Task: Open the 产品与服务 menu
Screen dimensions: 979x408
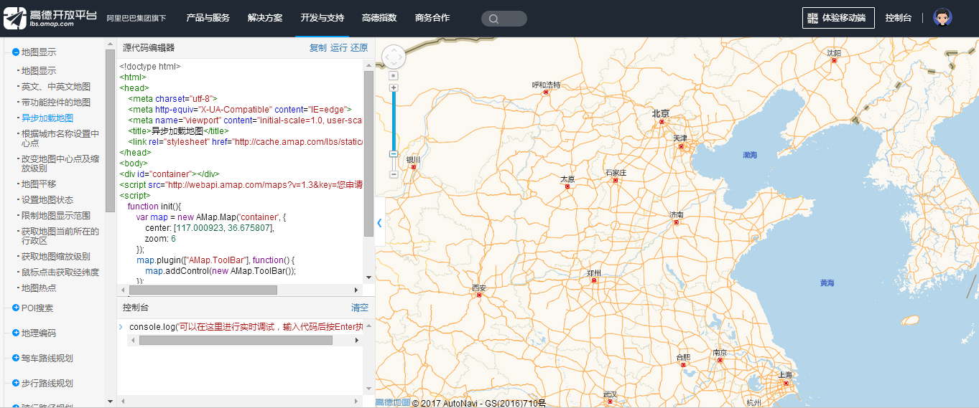Action: point(208,18)
